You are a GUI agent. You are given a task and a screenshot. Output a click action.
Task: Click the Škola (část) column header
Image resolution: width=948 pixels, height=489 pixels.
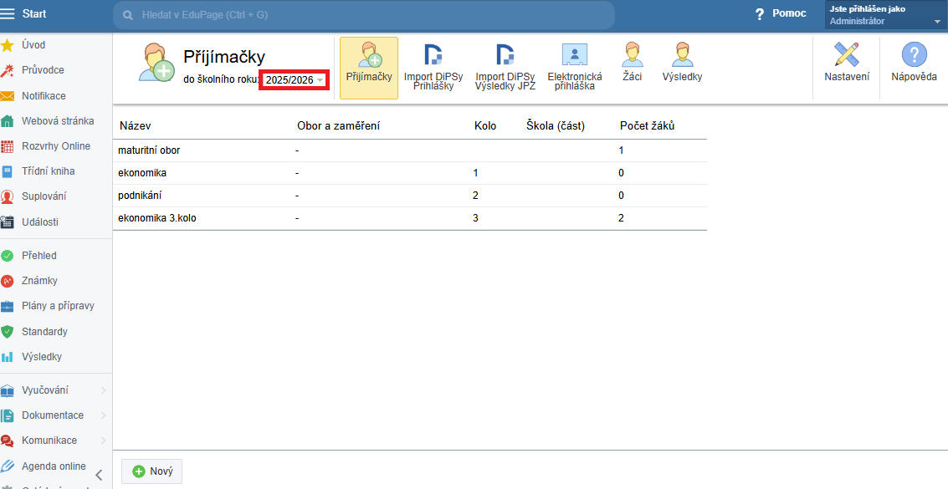pyautogui.click(x=556, y=126)
